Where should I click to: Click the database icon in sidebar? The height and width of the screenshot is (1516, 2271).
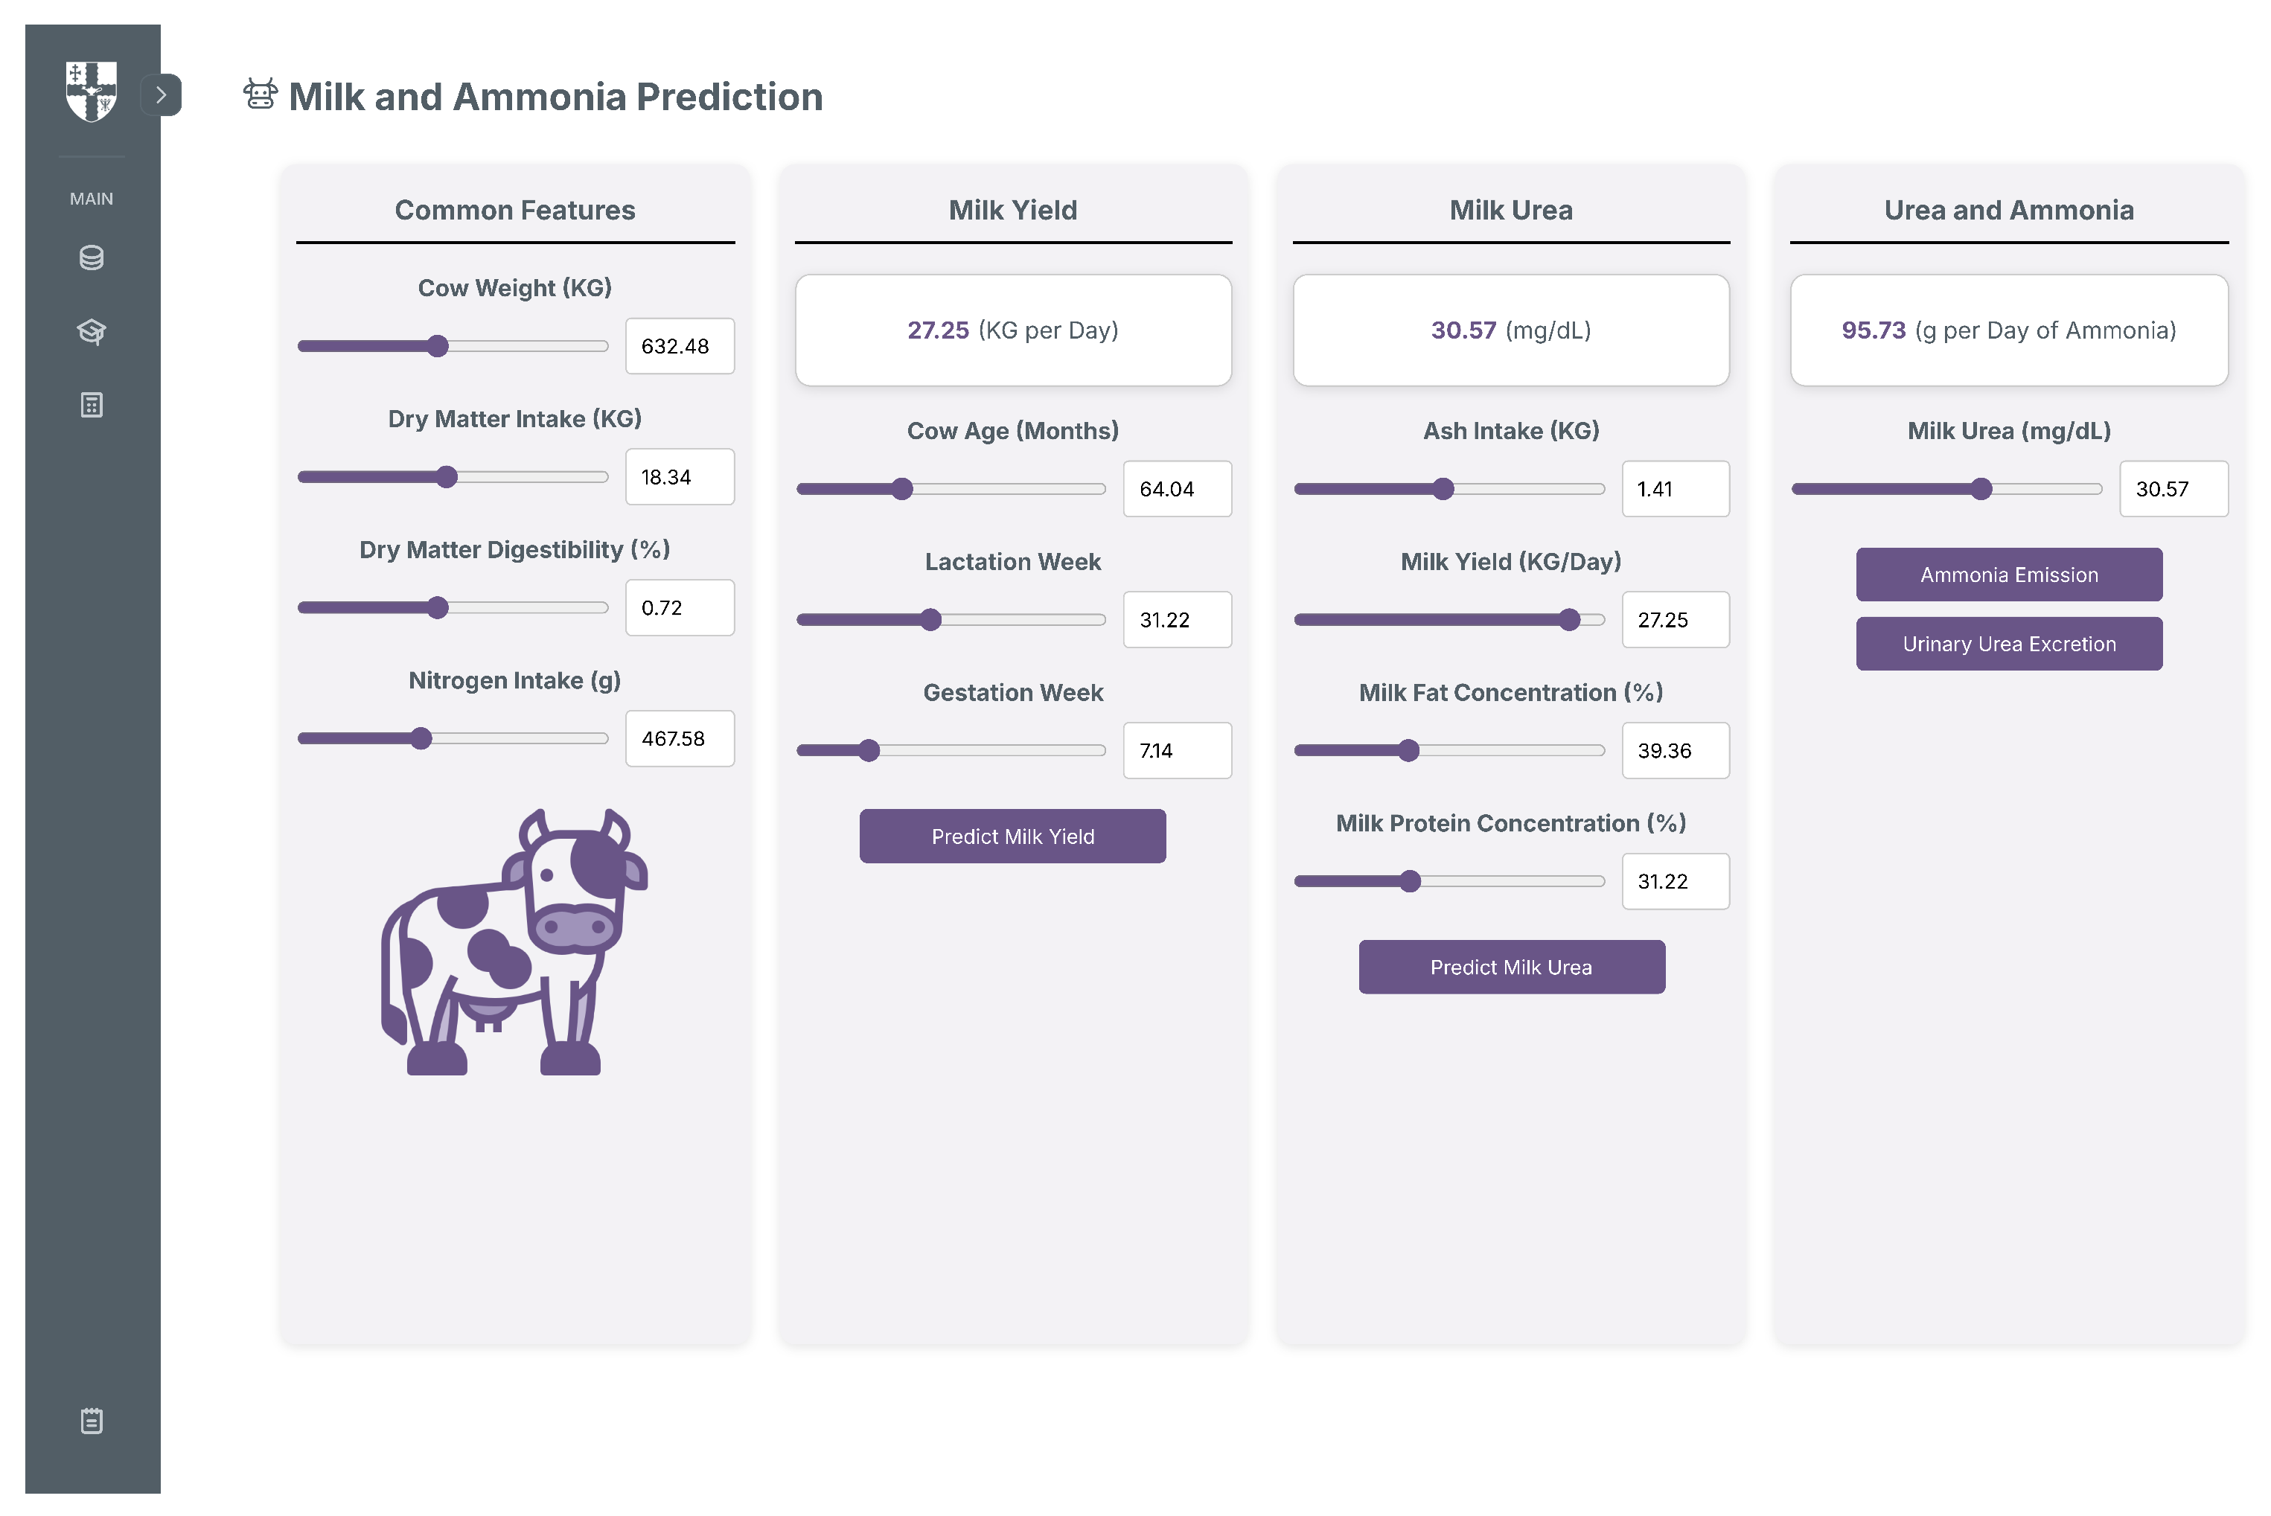click(x=91, y=258)
